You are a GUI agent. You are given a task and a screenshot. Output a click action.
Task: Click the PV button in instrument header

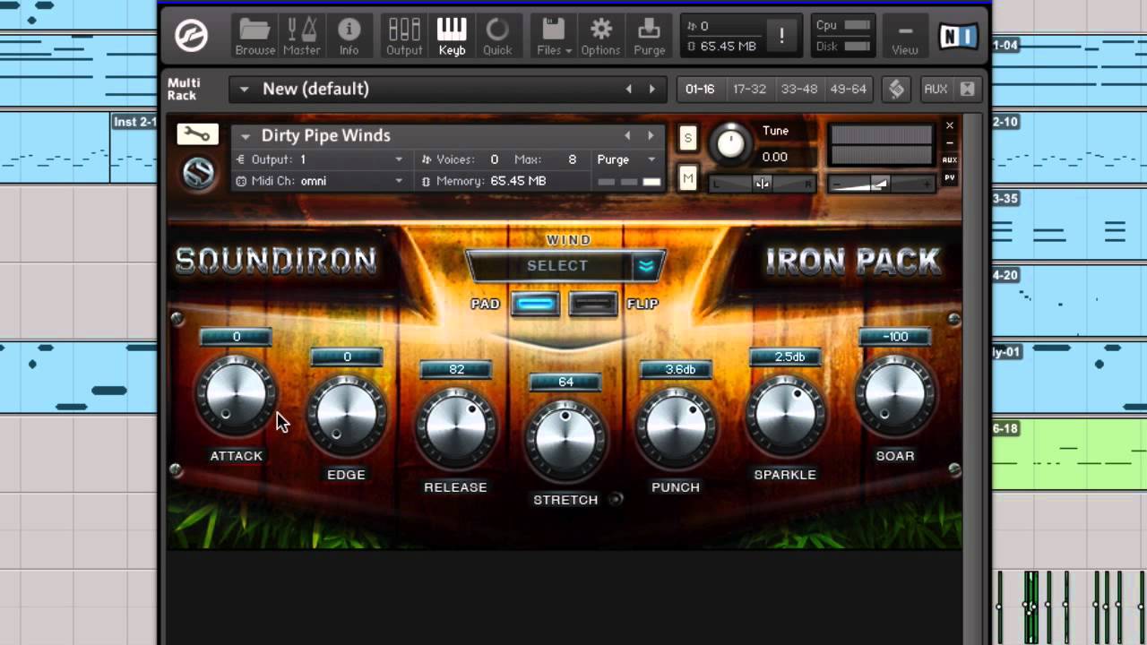[x=950, y=178]
